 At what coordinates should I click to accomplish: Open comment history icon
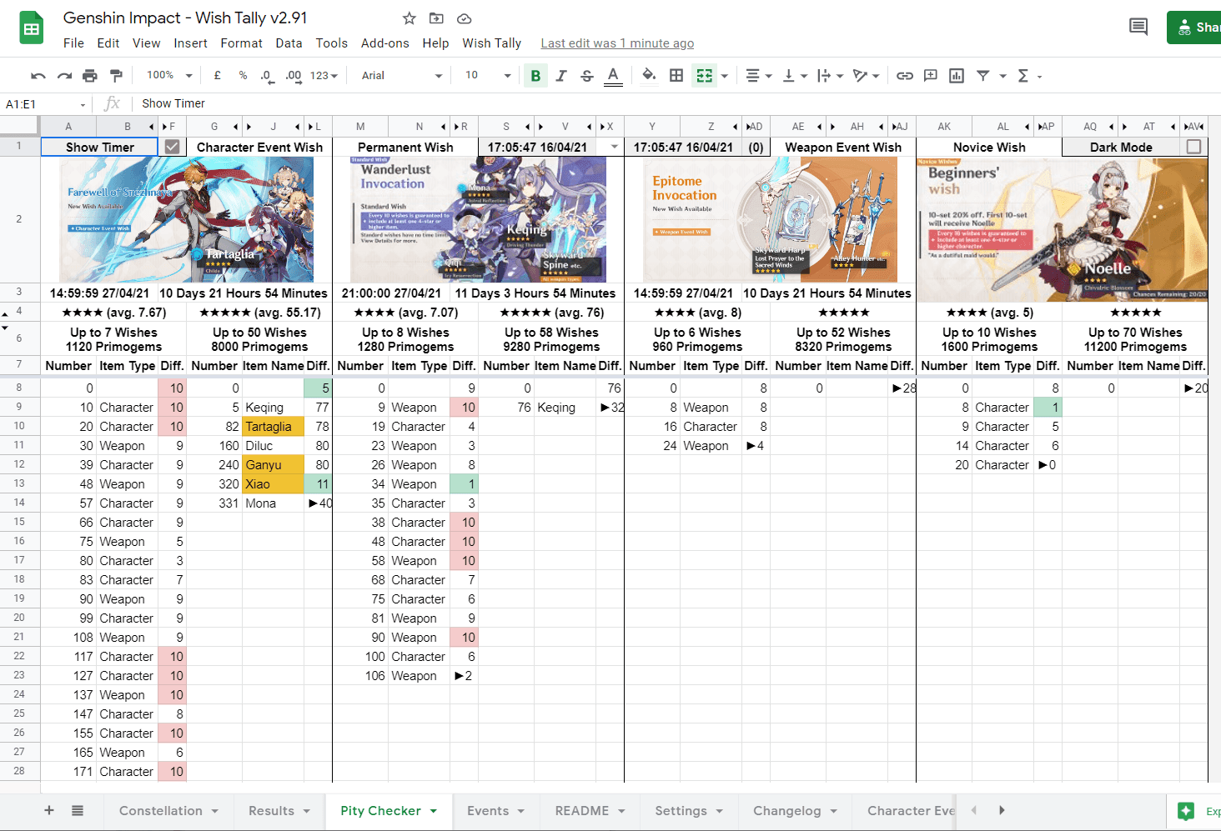tap(1138, 27)
